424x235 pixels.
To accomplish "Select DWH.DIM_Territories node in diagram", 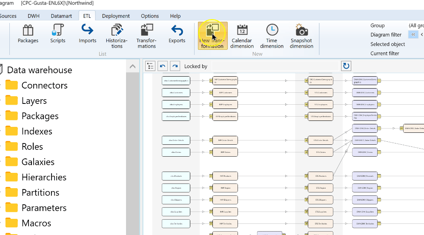I will click(x=365, y=224).
